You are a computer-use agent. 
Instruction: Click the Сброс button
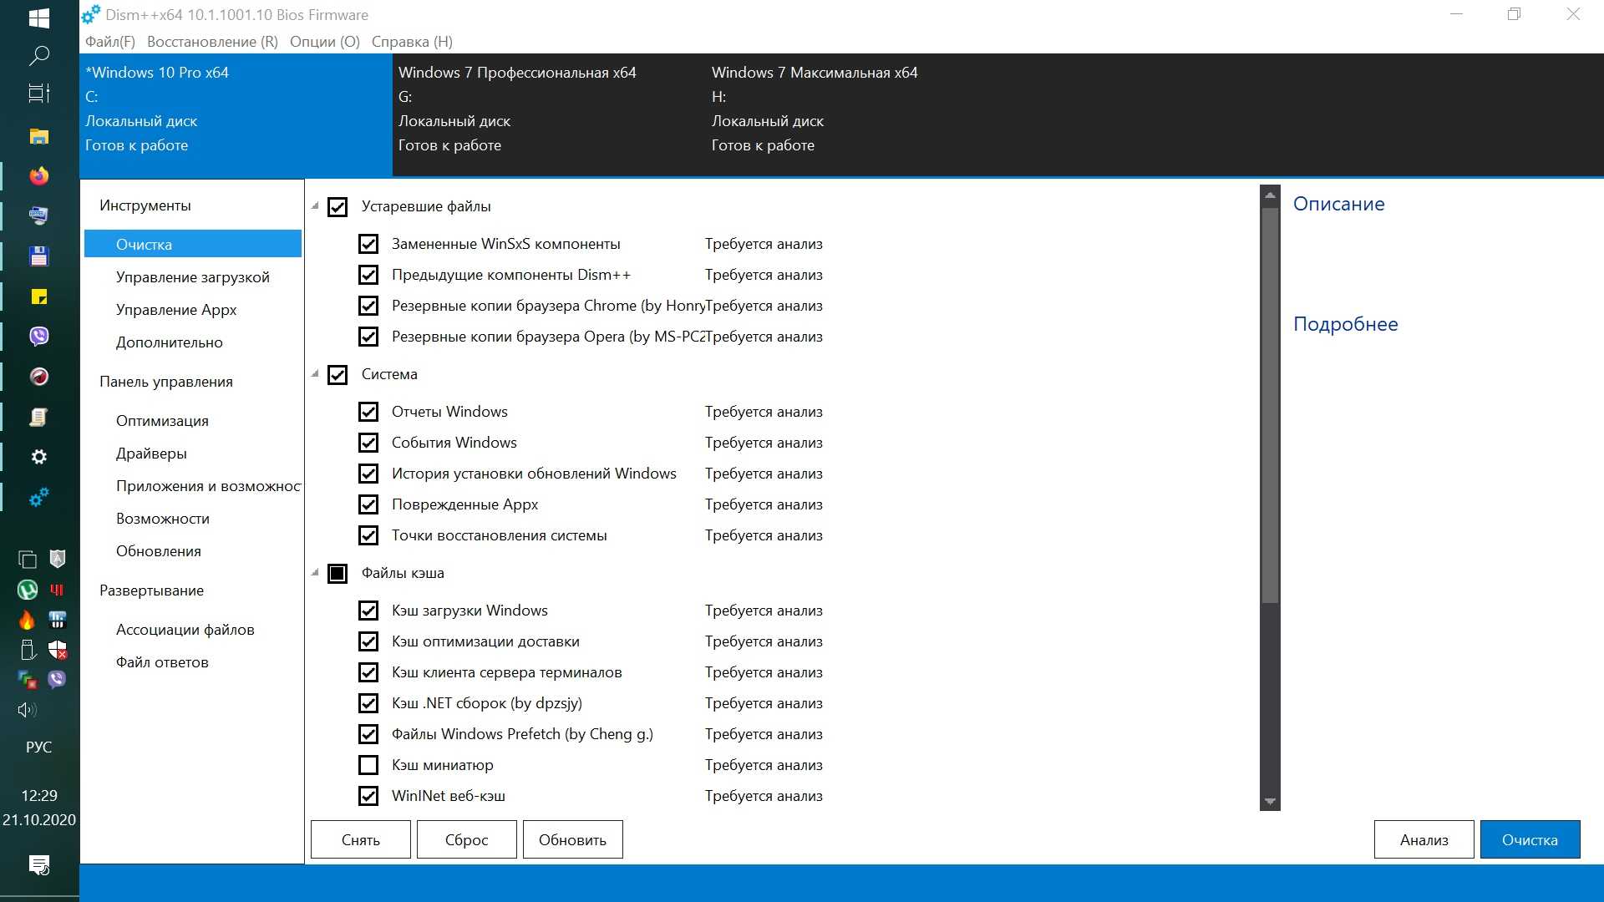pos(466,839)
